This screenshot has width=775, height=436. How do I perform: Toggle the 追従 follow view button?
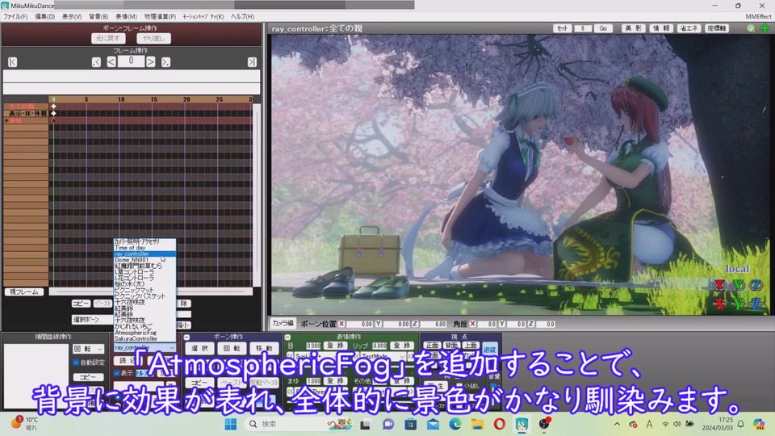(x=490, y=349)
